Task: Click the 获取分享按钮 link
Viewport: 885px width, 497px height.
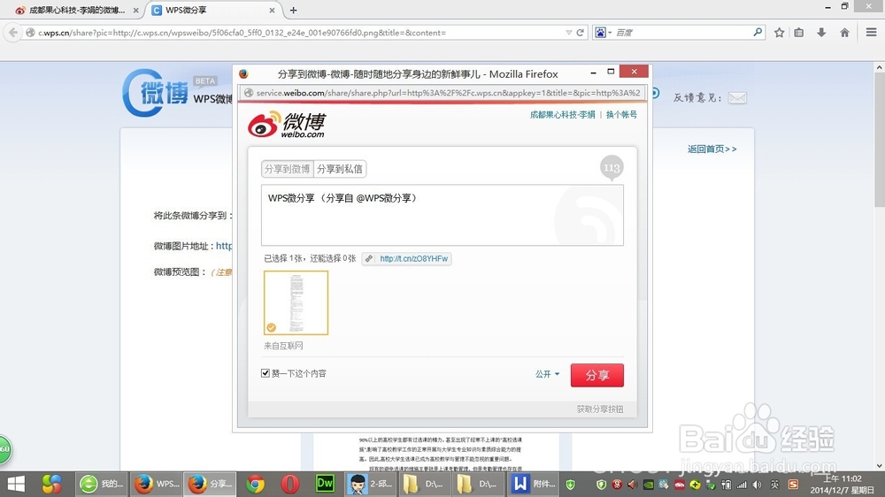Action: click(x=600, y=409)
